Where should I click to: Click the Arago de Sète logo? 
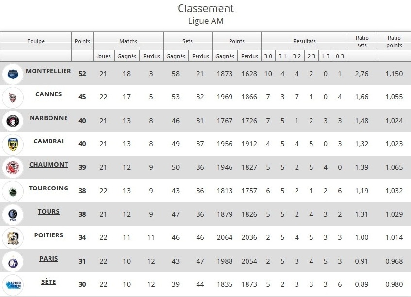pyautogui.click(x=13, y=285)
